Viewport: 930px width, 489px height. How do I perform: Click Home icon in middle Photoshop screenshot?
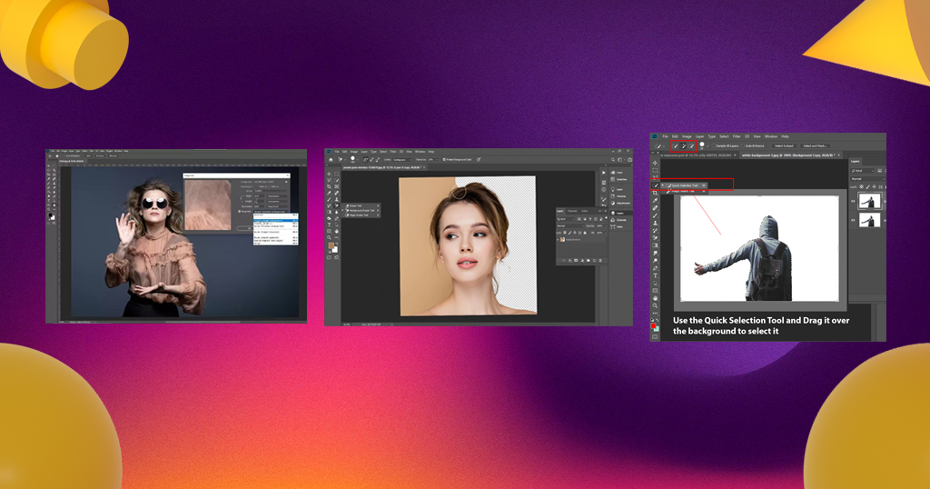click(x=331, y=160)
